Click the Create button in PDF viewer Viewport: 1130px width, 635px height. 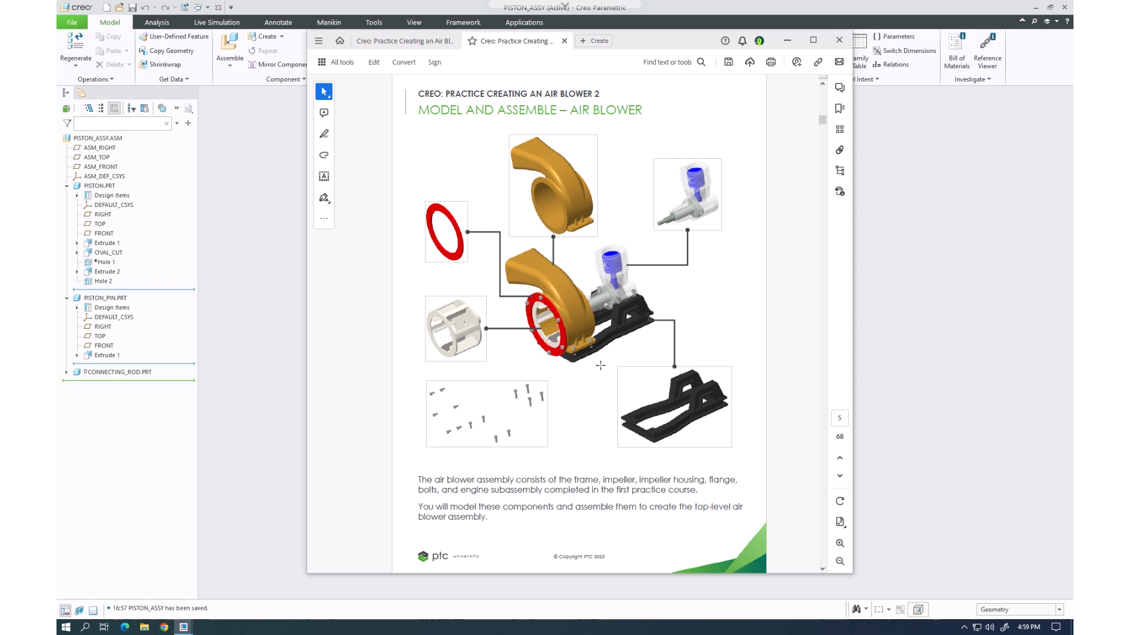click(x=594, y=41)
